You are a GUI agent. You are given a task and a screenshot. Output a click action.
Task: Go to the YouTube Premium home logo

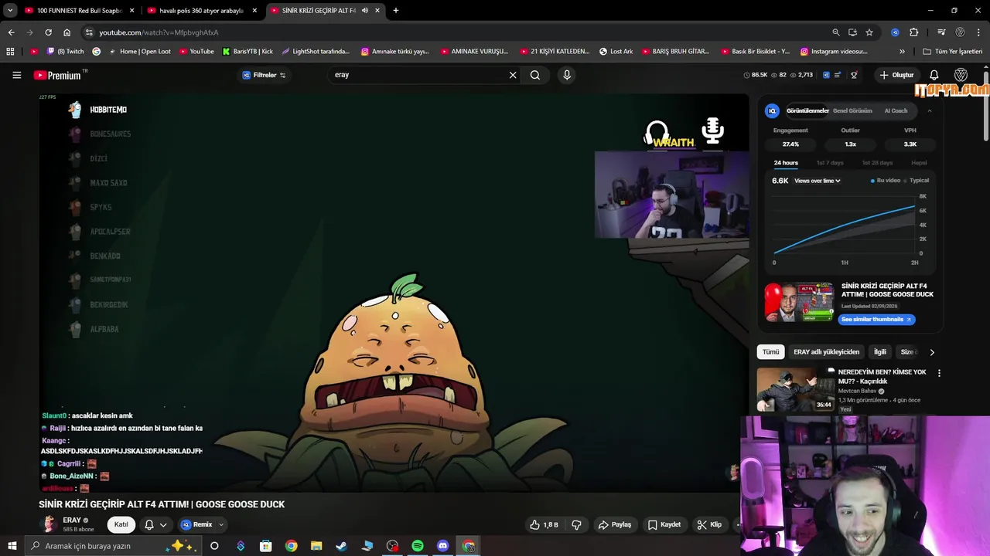(58, 75)
